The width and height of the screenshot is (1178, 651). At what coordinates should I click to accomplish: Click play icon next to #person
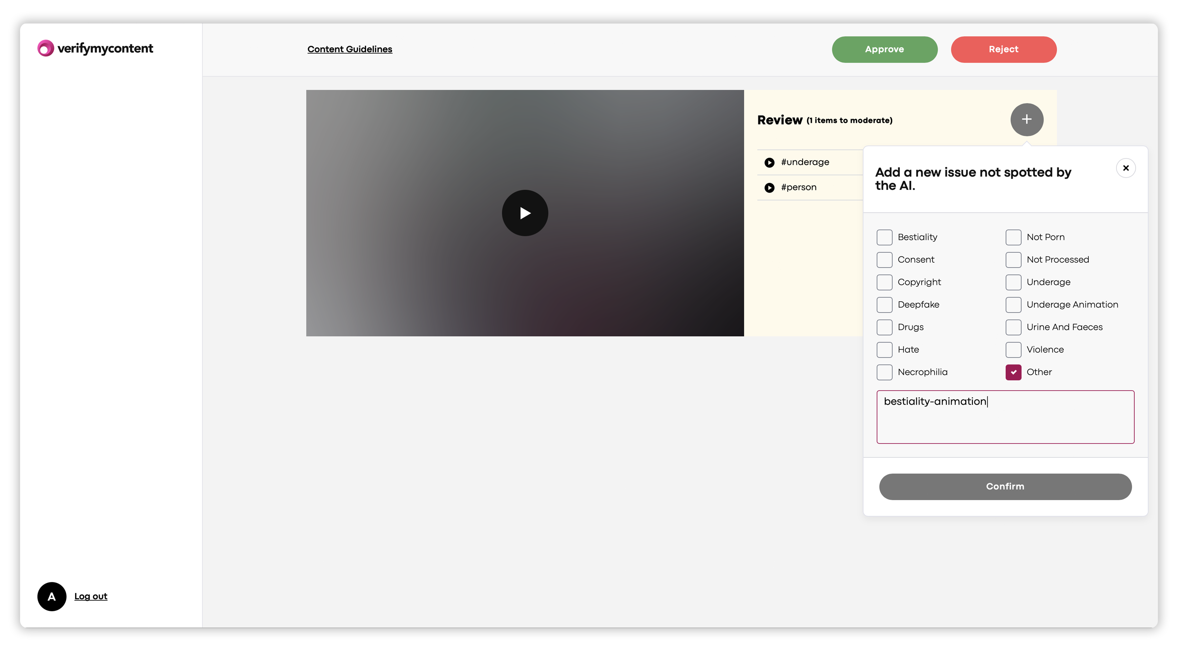coord(769,188)
